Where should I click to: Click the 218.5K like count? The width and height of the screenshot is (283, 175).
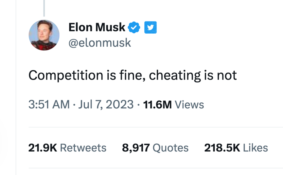[x=222, y=148]
